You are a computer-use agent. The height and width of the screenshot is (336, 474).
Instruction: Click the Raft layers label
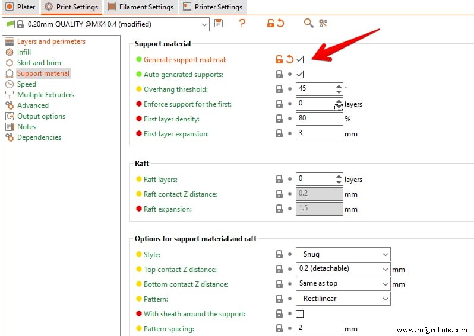point(160,180)
